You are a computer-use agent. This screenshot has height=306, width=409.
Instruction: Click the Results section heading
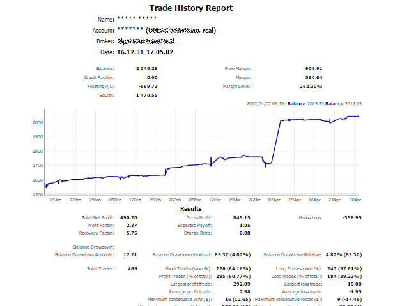[191, 208]
